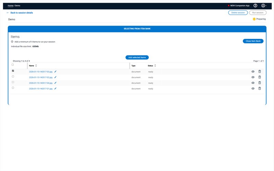Click the help question mark icon
This screenshot has width=274, height=171.
click(255, 5)
